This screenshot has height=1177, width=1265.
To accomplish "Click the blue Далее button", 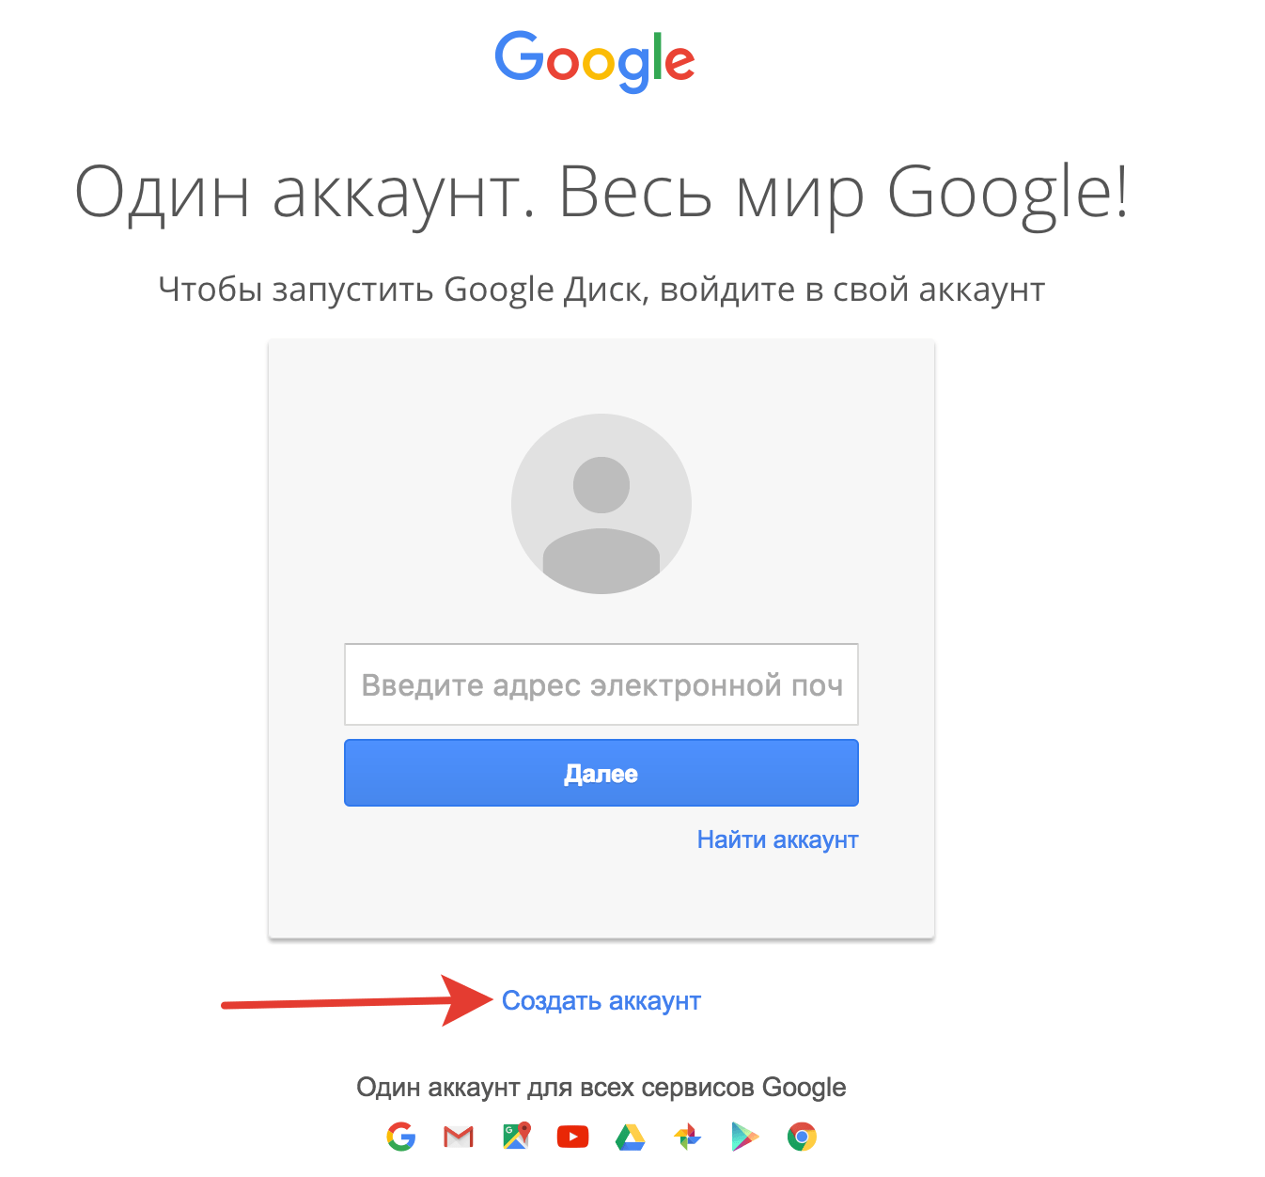I will (x=601, y=773).
